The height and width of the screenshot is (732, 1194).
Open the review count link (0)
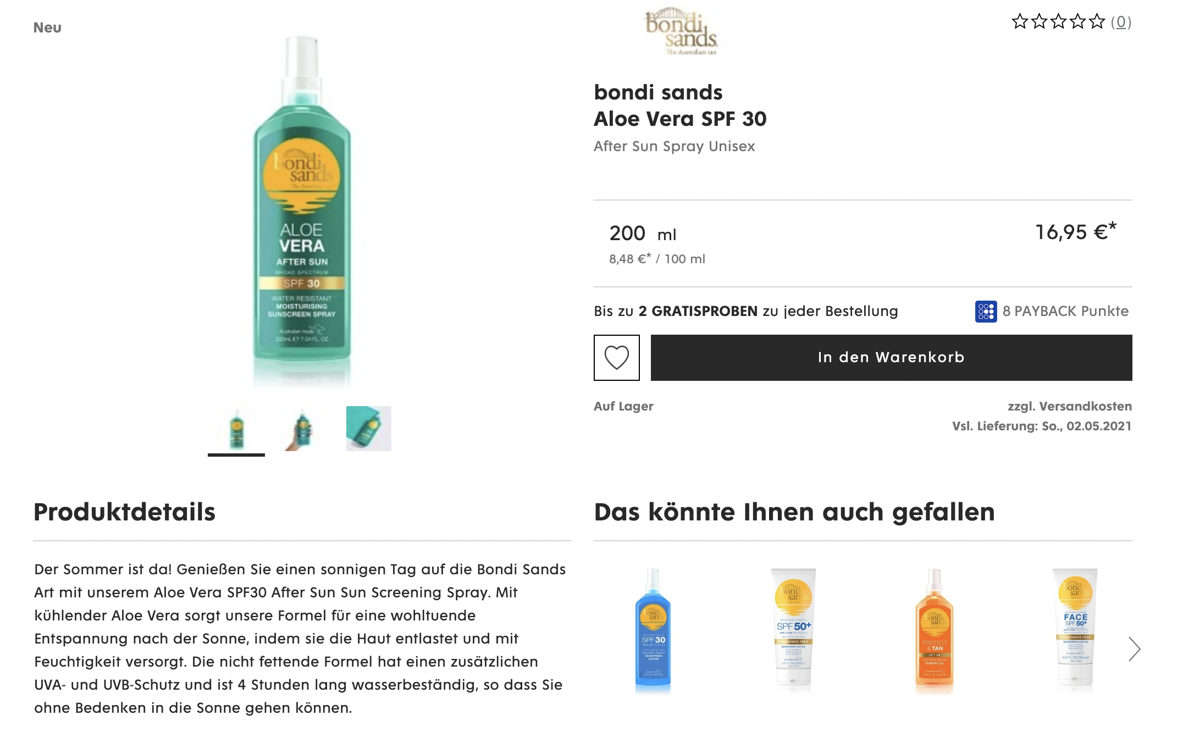(x=1121, y=23)
